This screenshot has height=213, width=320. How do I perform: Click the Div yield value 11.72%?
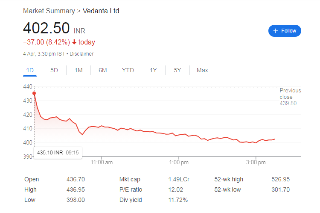tap(178, 200)
